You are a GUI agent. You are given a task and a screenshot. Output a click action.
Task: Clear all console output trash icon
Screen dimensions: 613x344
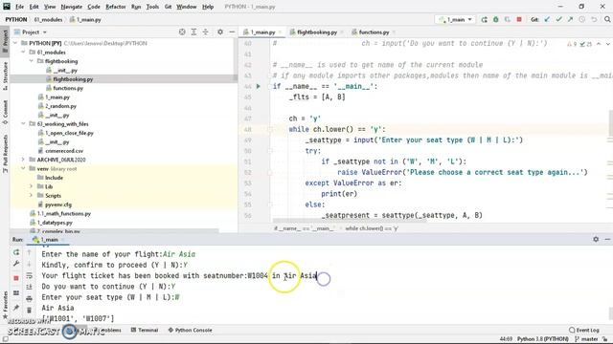pyautogui.click(x=30, y=311)
